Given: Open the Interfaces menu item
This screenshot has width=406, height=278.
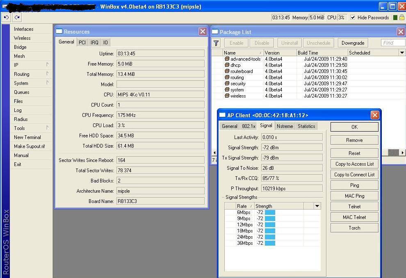Looking at the screenshot, I should pyautogui.click(x=23, y=29).
